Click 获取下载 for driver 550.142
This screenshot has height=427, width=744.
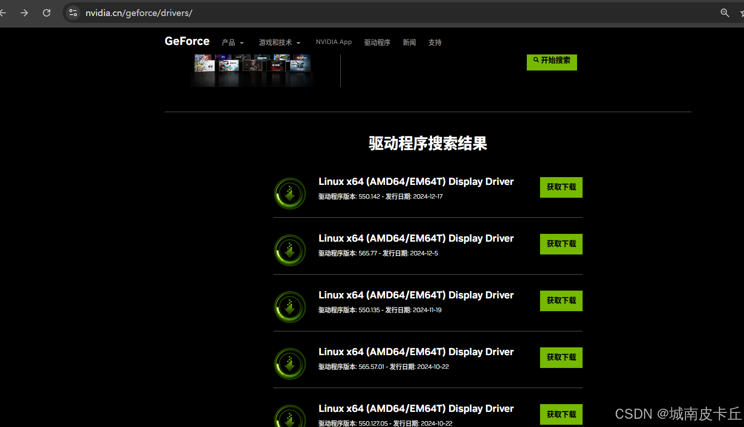(561, 187)
